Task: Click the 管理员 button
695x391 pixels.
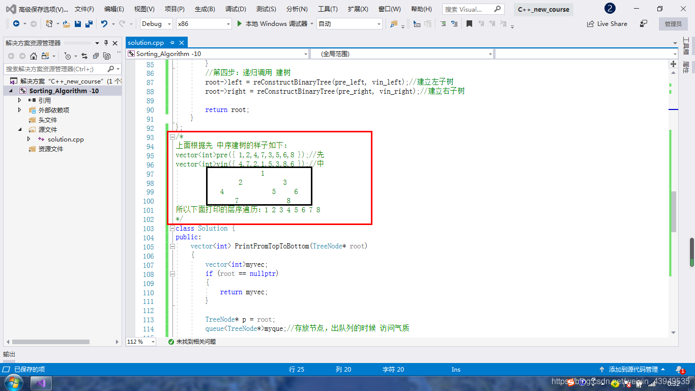Action: [673, 24]
